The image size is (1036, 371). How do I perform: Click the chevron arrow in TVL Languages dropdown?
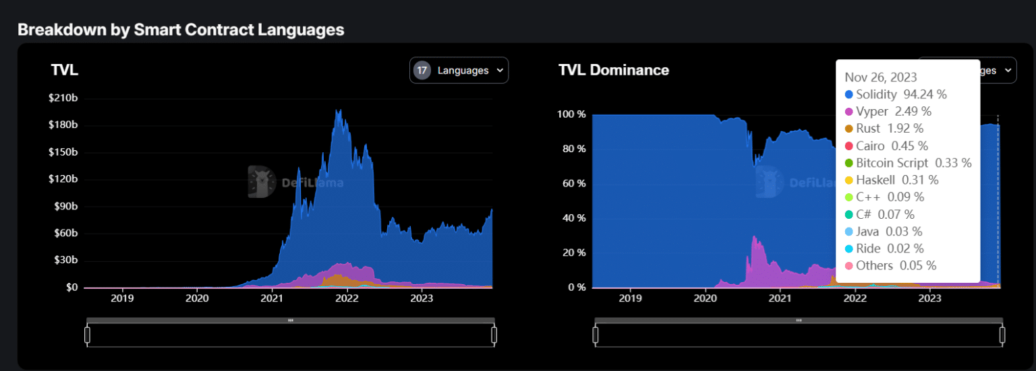(x=500, y=70)
